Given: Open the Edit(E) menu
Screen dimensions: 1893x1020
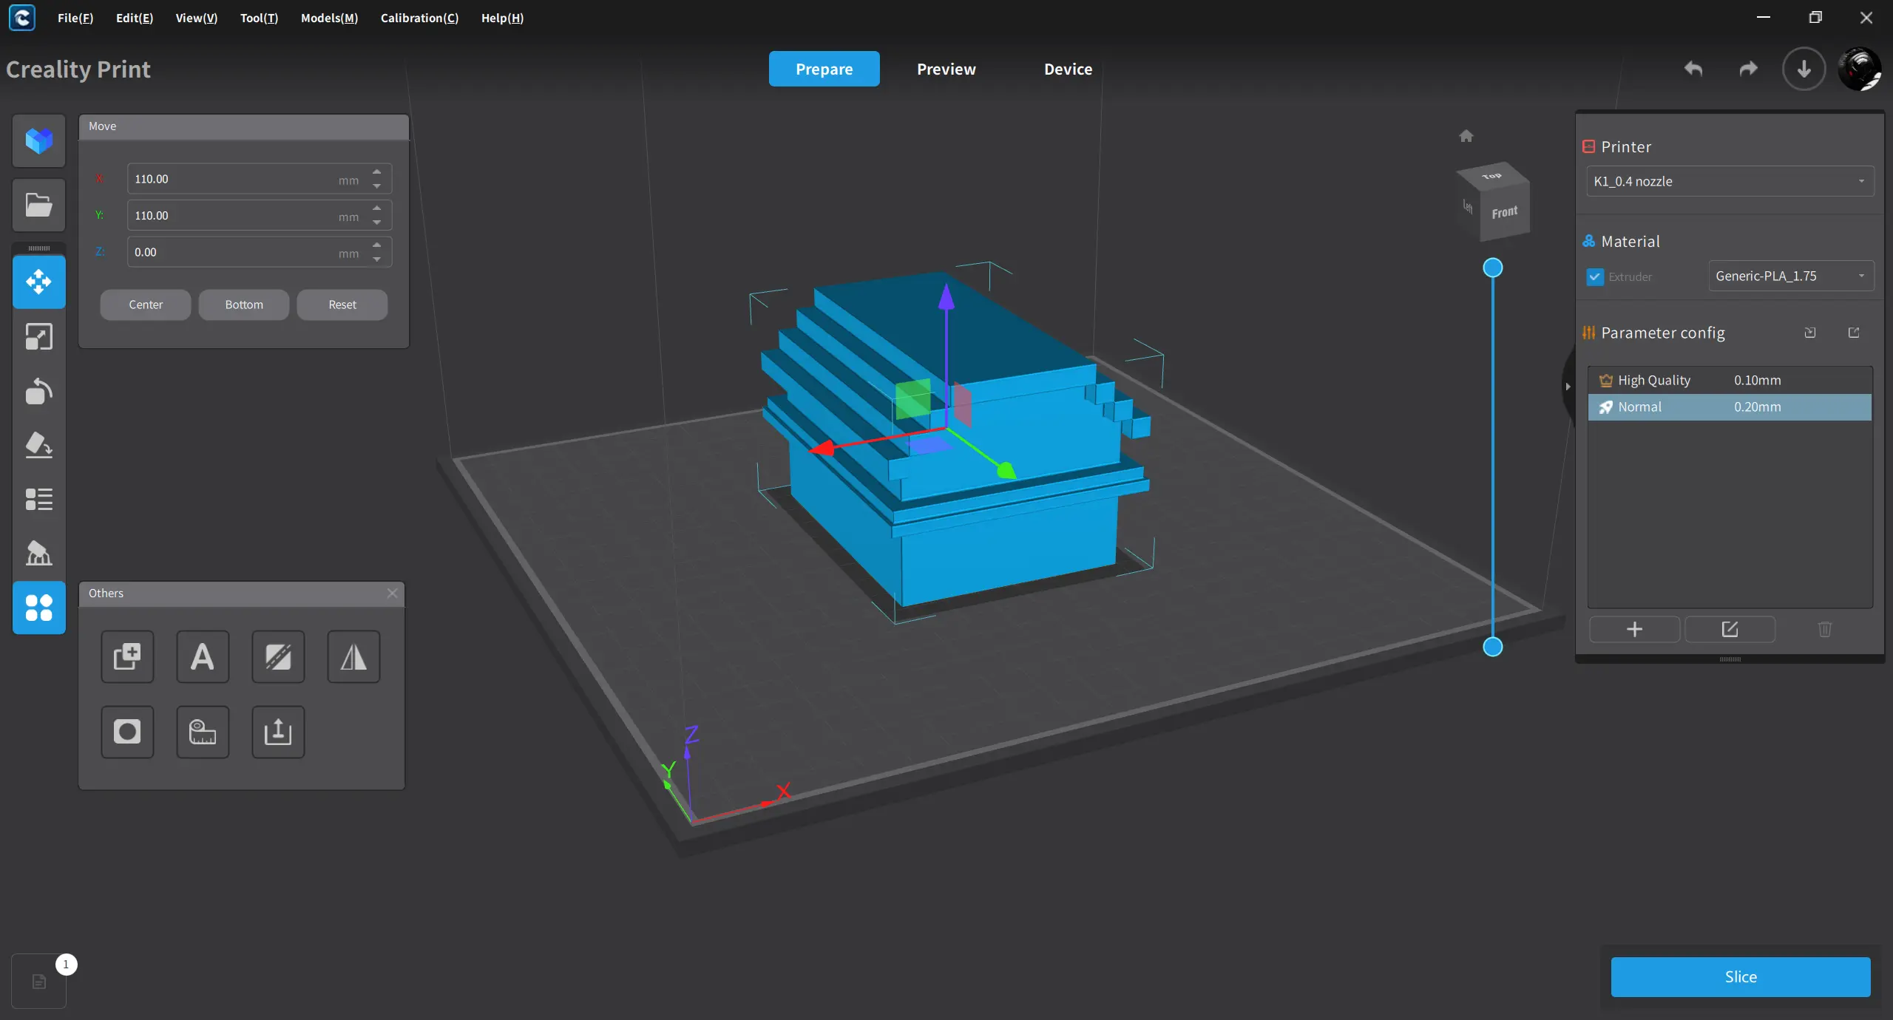Looking at the screenshot, I should click(135, 18).
